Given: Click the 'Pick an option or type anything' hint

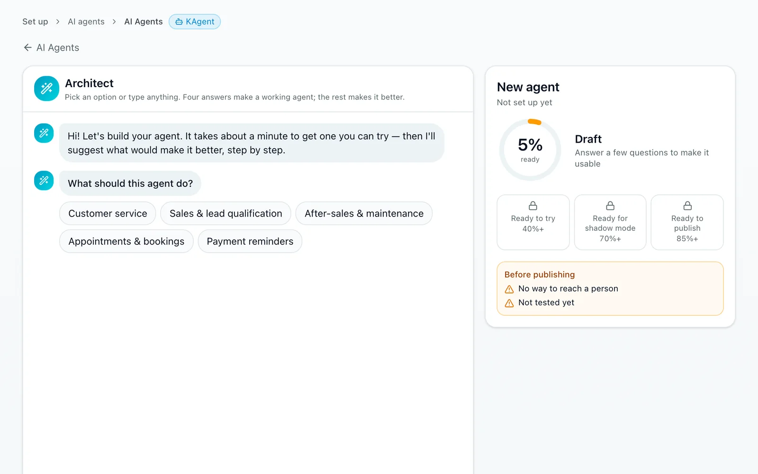Looking at the screenshot, I should pyautogui.click(x=235, y=97).
